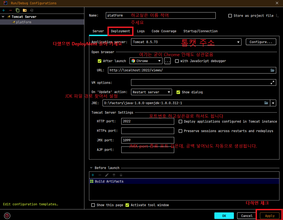
Task: Switch to the Server tab
Action: click(x=98, y=31)
